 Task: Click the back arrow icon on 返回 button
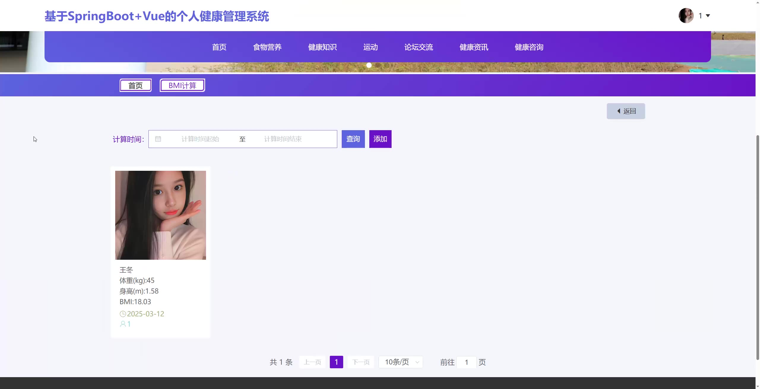(619, 111)
